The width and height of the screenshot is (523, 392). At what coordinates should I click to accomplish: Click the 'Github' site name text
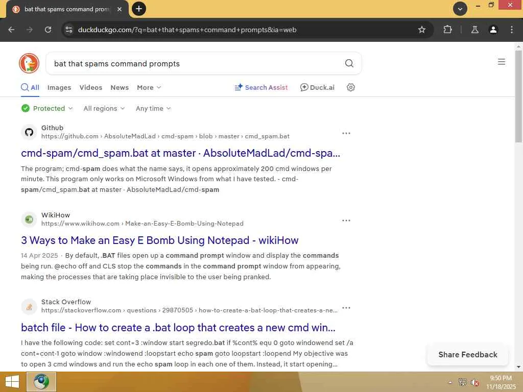tap(53, 128)
